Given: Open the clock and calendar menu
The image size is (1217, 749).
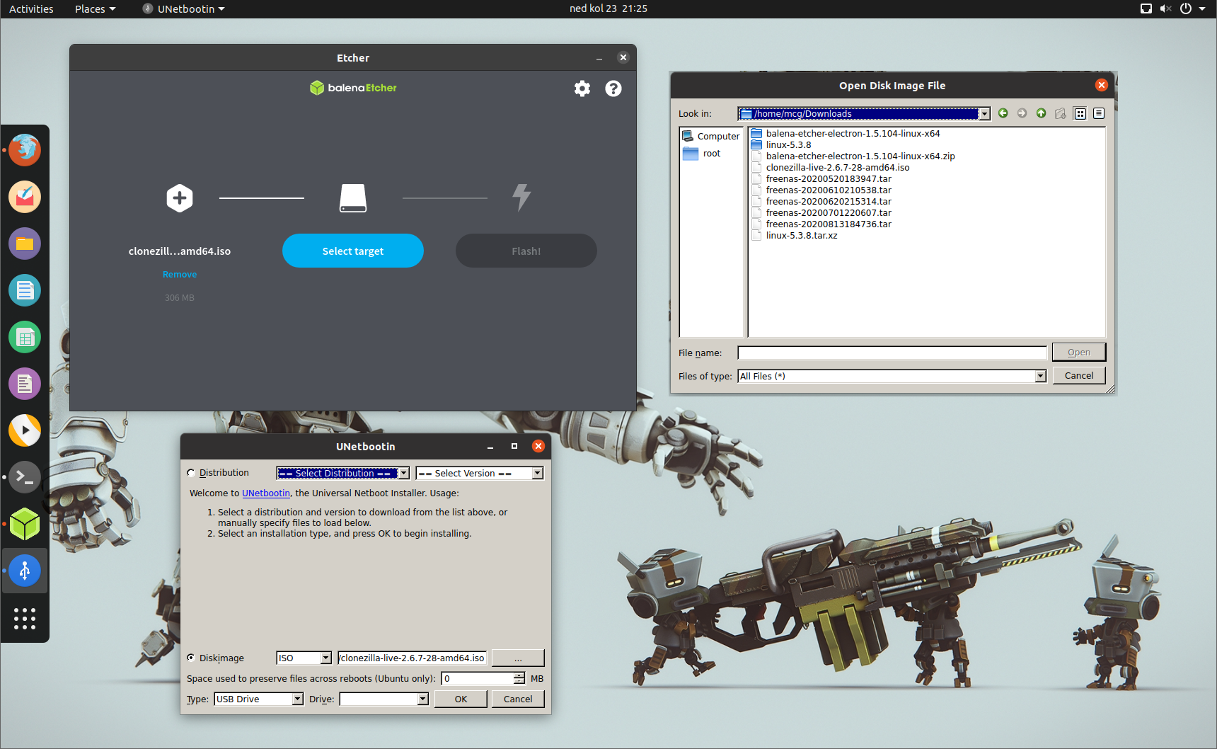Looking at the screenshot, I should [608, 8].
